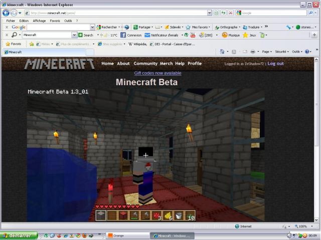This screenshot has width=321, height=240.
Task: Open the Fichier menu
Action: click(x=11, y=21)
